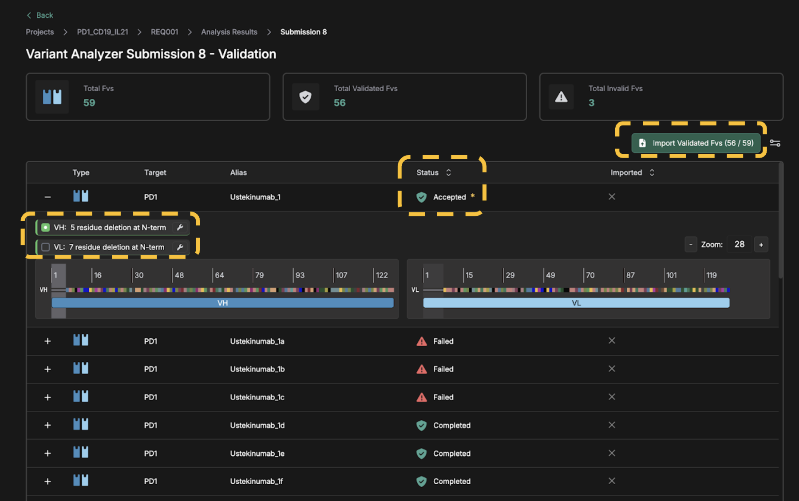Viewport: 799px width, 501px height.
Task: Click the Failed warning icon for Ustekinumab_1a
Action: pos(422,341)
